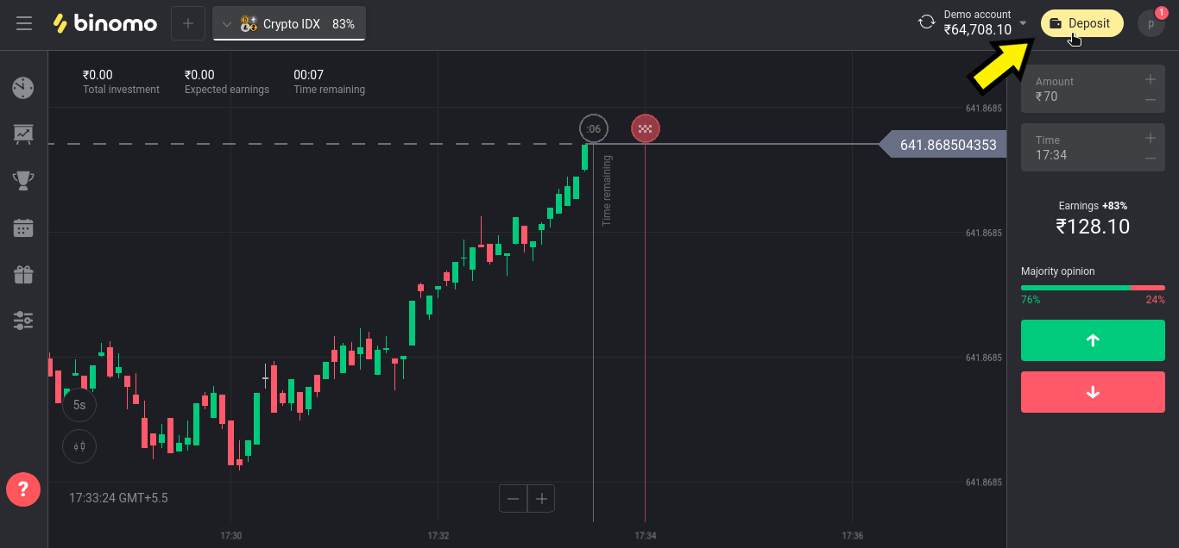Zoom out the chart with minus
This screenshot has width=1179, height=548.
513,498
